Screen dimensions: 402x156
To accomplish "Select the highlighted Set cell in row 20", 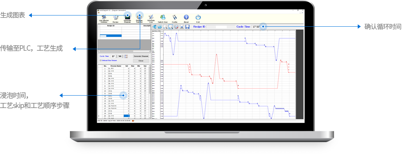I will pyautogui.click(x=126, y=116).
